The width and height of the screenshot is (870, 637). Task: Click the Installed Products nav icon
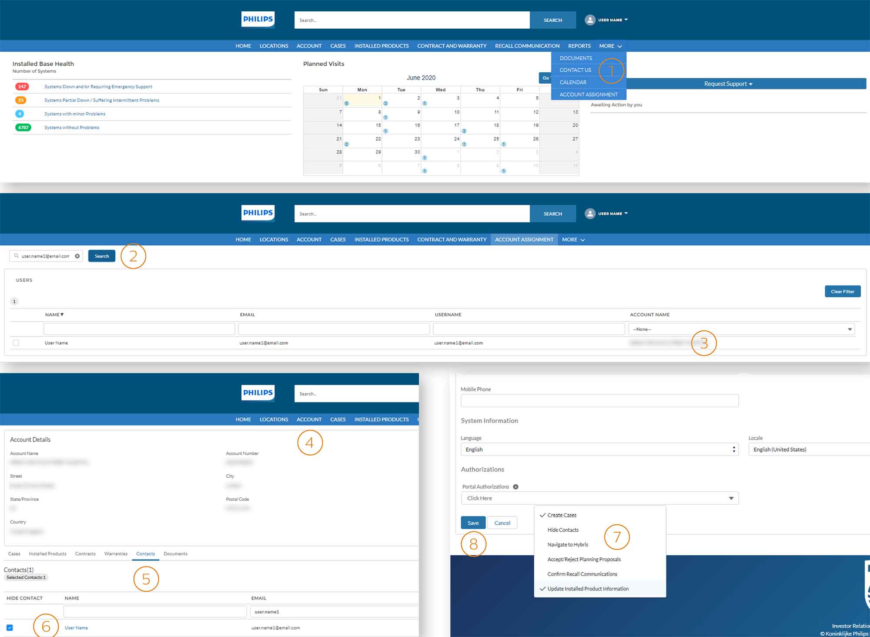(x=381, y=46)
